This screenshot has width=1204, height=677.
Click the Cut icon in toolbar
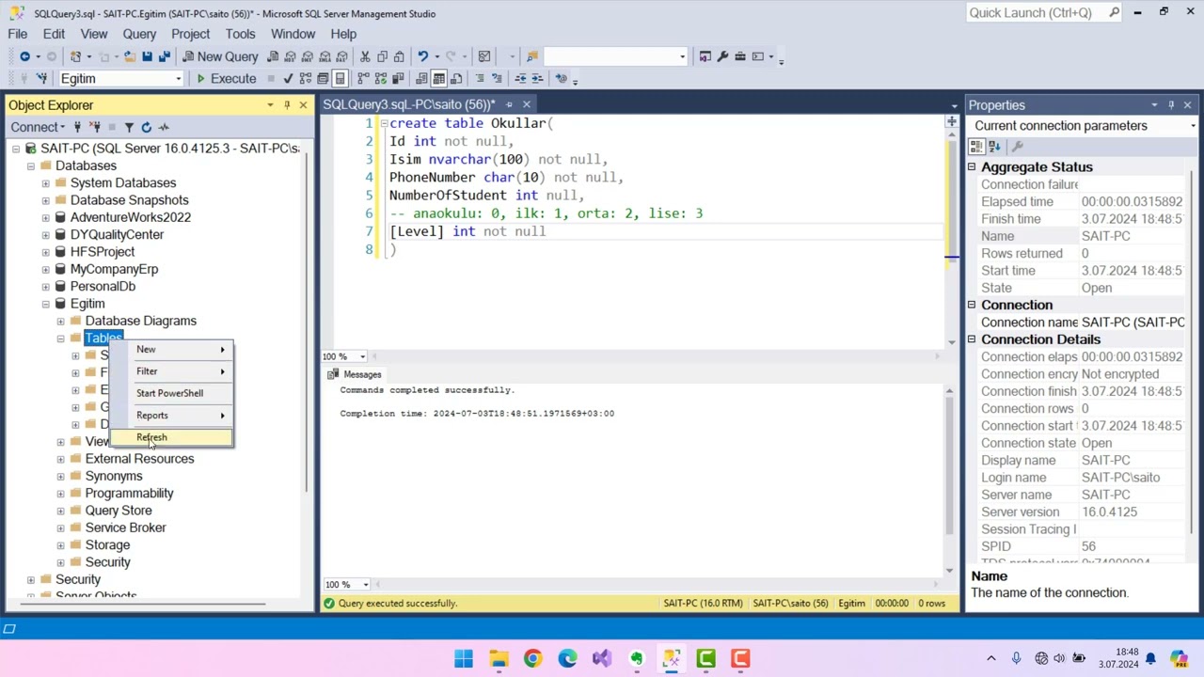(365, 56)
